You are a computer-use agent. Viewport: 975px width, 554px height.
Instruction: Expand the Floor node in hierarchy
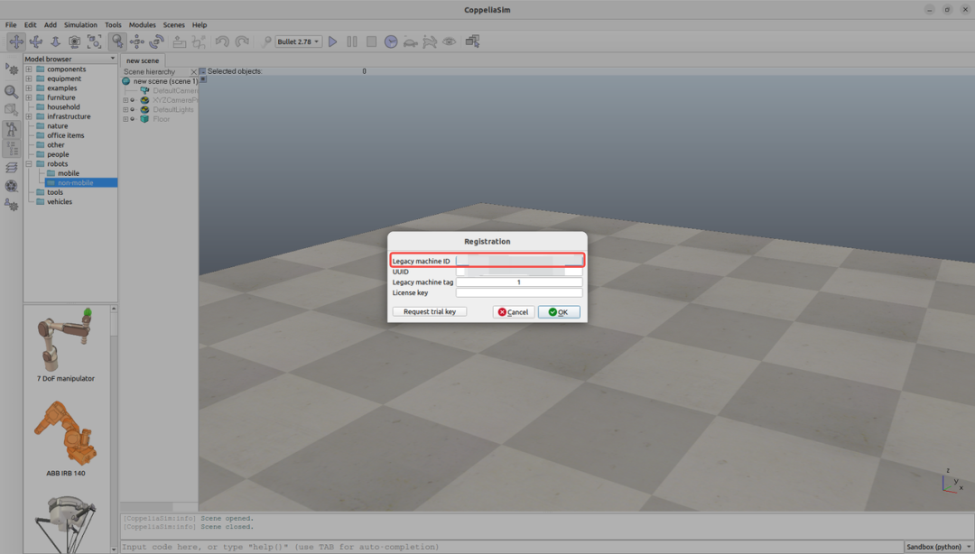coord(125,119)
